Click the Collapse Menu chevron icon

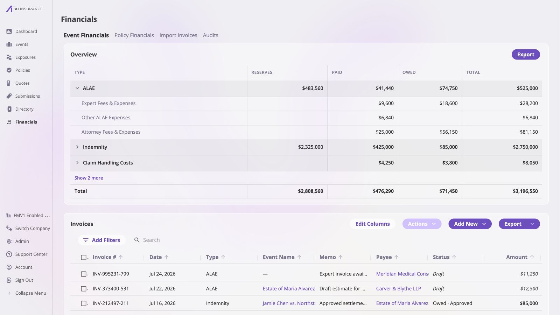coord(9,293)
